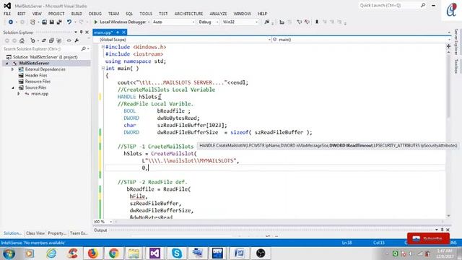Click the Quick Launch search magnifier

tap(423, 5)
